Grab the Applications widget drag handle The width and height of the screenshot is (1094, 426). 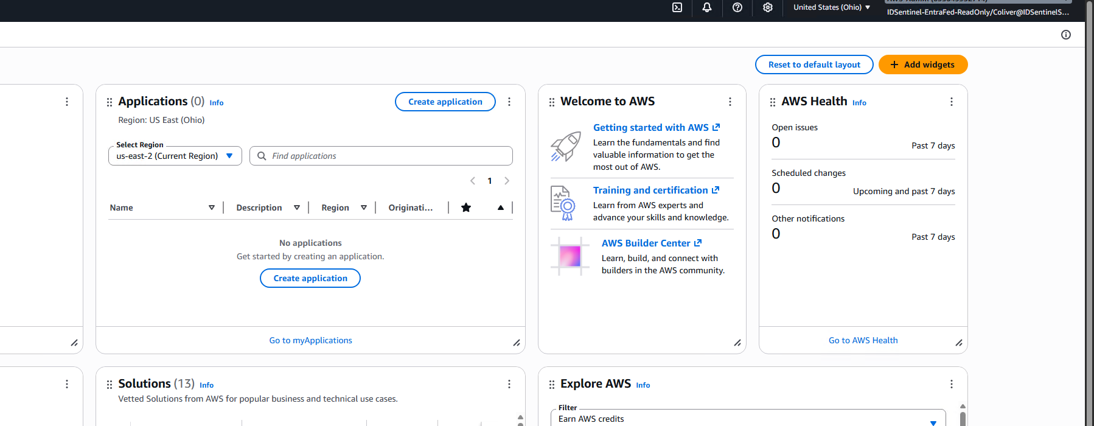110,102
